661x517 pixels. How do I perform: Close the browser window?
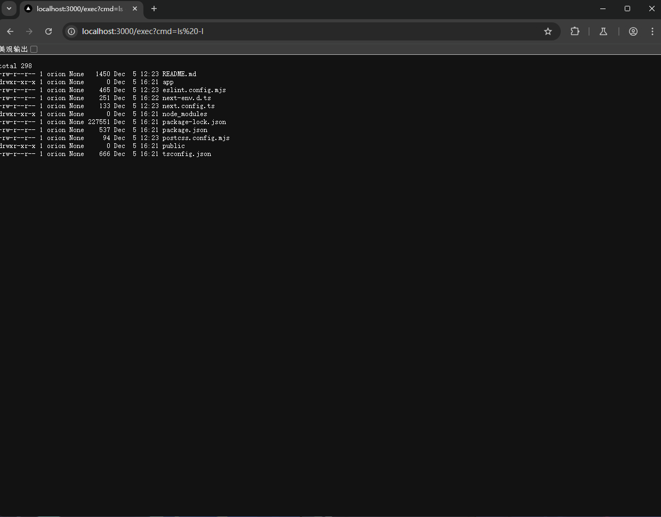(651, 9)
